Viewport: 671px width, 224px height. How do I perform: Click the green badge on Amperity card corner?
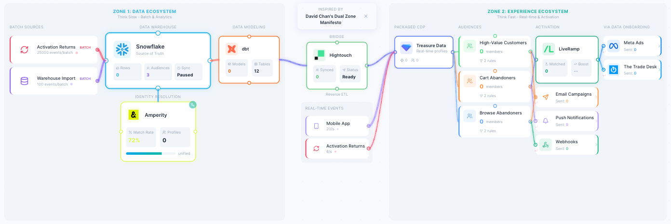193,104
